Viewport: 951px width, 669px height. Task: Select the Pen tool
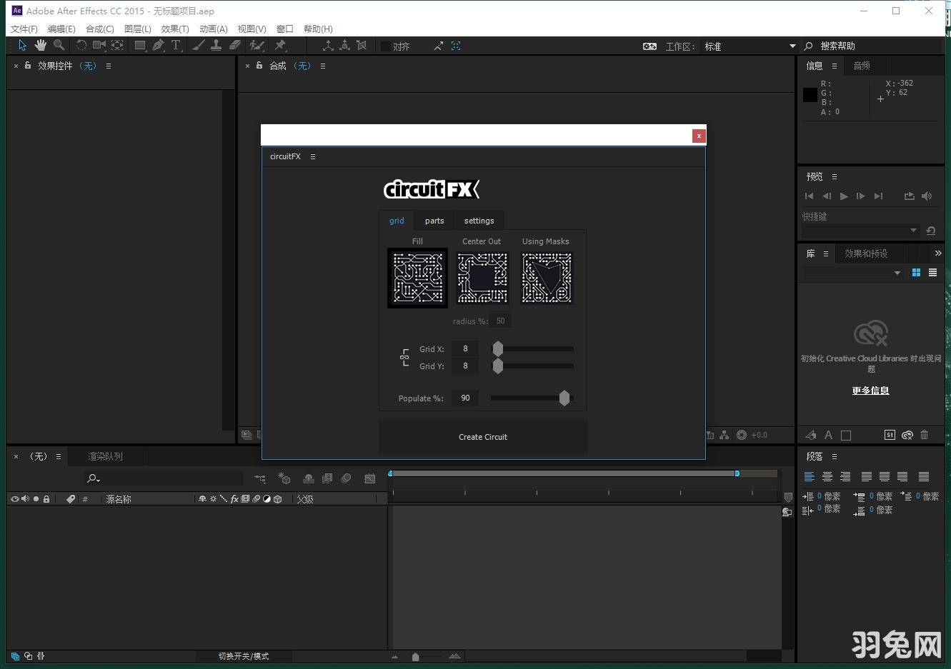tap(158, 46)
